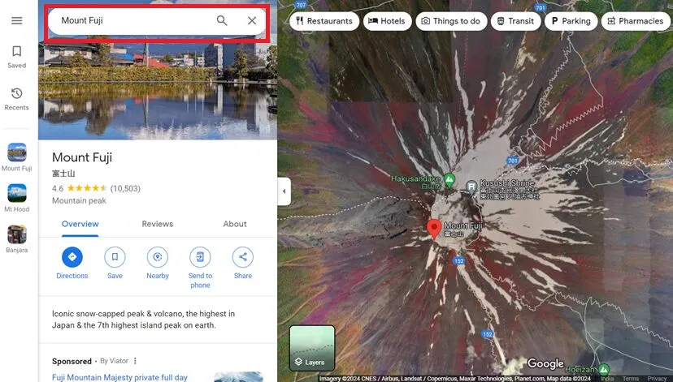Click the search magnifier icon
The image size is (673, 382).
(x=222, y=20)
